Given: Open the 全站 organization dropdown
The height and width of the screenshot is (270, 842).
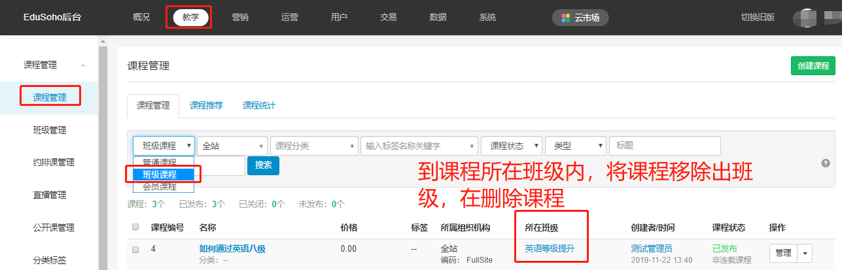Looking at the screenshot, I should coord(232,146).
